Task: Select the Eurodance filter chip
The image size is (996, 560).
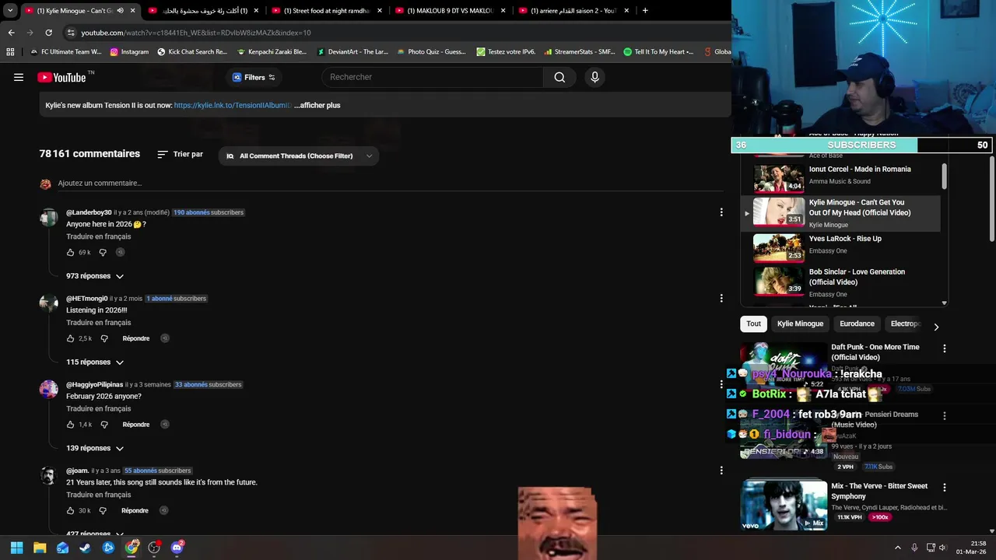Action: click(x=857, y=324)
